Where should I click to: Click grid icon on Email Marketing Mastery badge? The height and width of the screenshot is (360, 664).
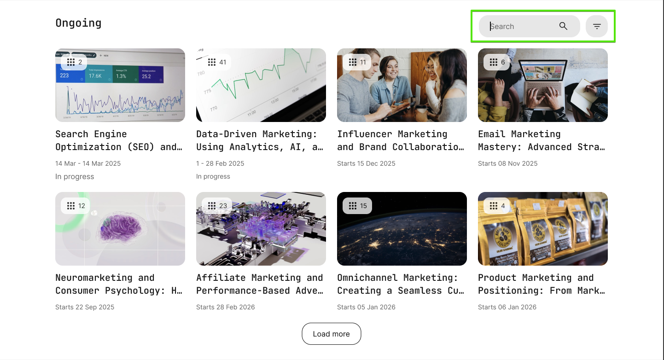tap(494, 62)
